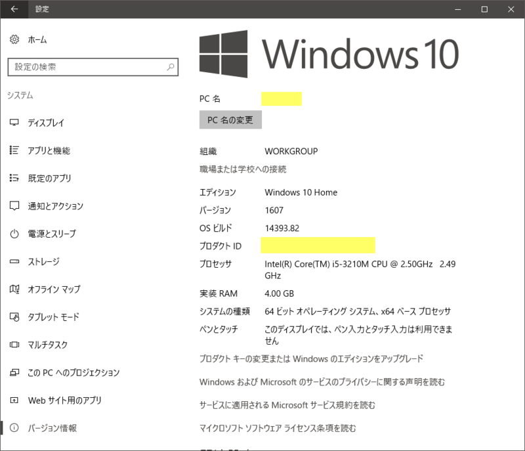Click the Windows 10 logo
Screen dimensions: 525x451
click(329, 54)
